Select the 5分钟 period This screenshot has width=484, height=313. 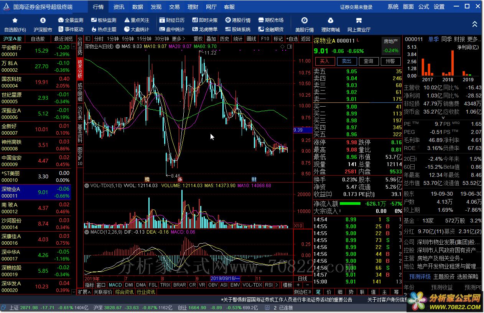pos(128,39)
